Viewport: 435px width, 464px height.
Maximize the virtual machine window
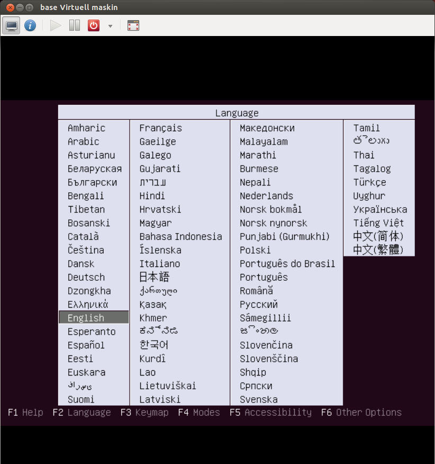pyautogui.click(x=30, y=7)
